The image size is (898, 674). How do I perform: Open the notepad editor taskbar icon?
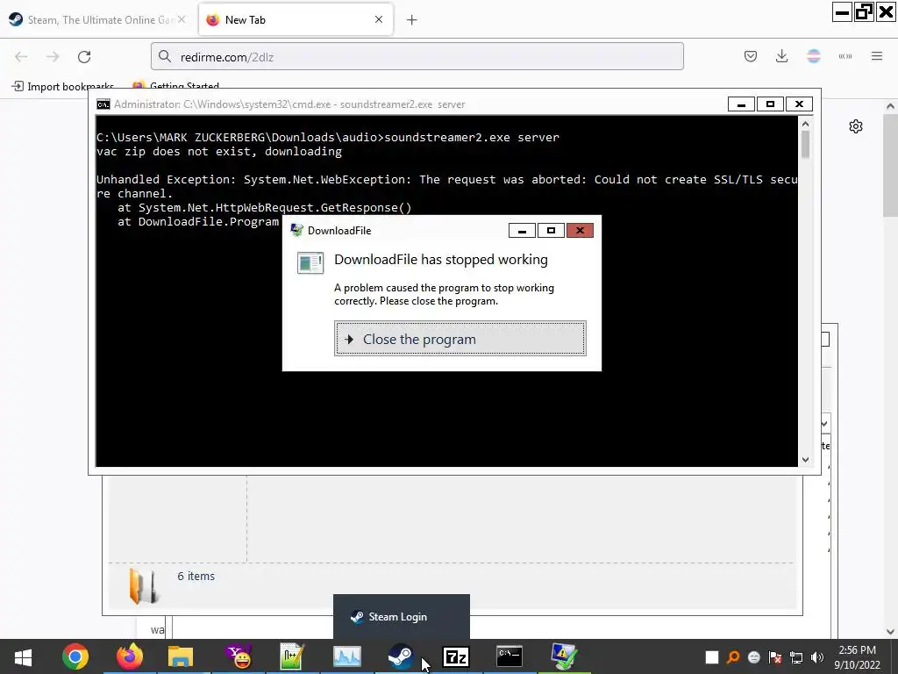point(291,656)
